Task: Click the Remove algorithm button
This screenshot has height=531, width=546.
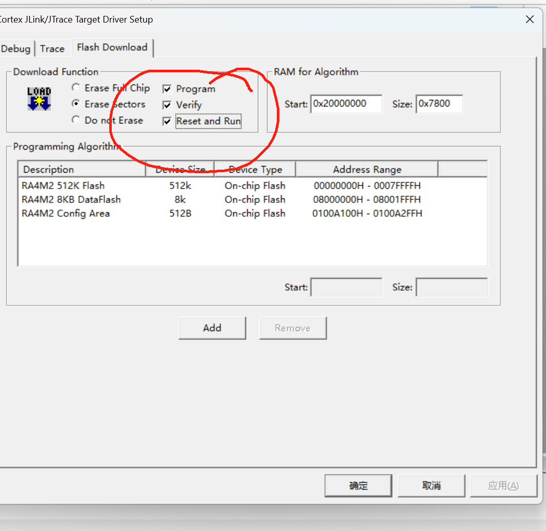Action: [293, 328]
